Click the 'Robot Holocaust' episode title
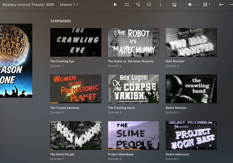 point(177,154)
